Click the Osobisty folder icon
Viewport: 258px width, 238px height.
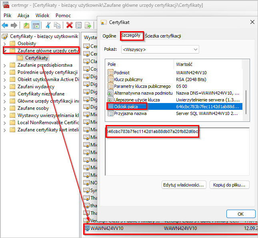click(x=12, y=44)
